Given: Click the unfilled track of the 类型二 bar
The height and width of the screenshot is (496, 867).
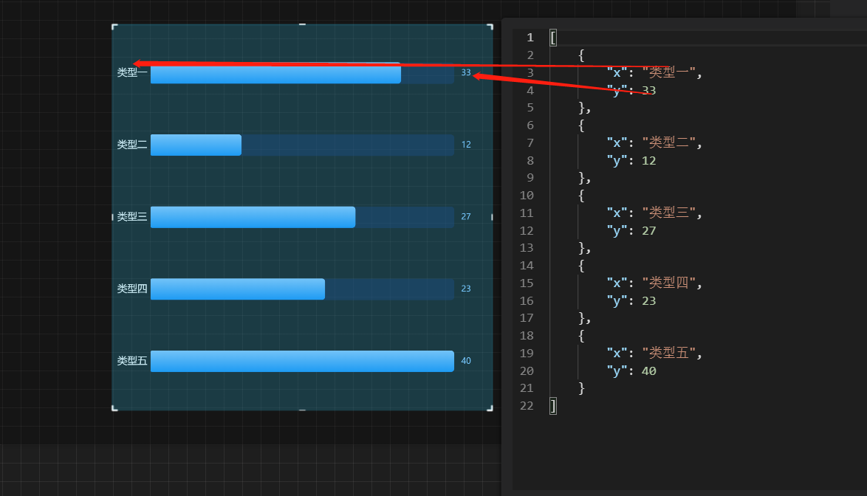Looking at the screenshot, I should pos(348,145).
